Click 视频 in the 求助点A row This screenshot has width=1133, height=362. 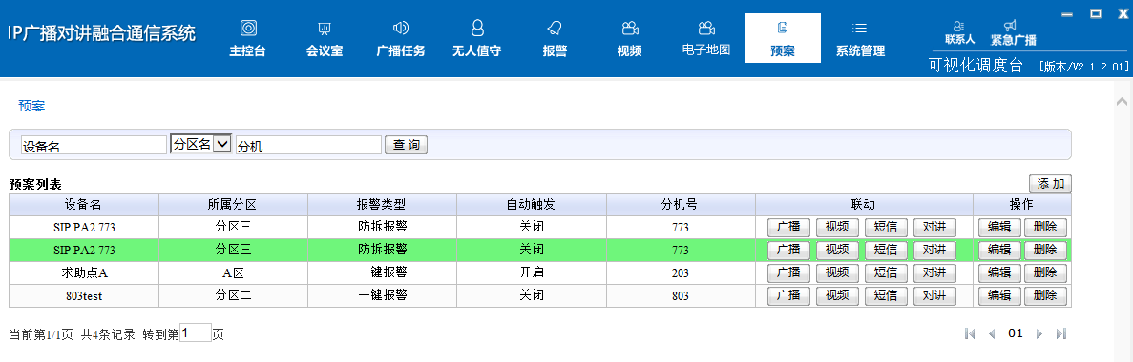click(x=837, y=272)
